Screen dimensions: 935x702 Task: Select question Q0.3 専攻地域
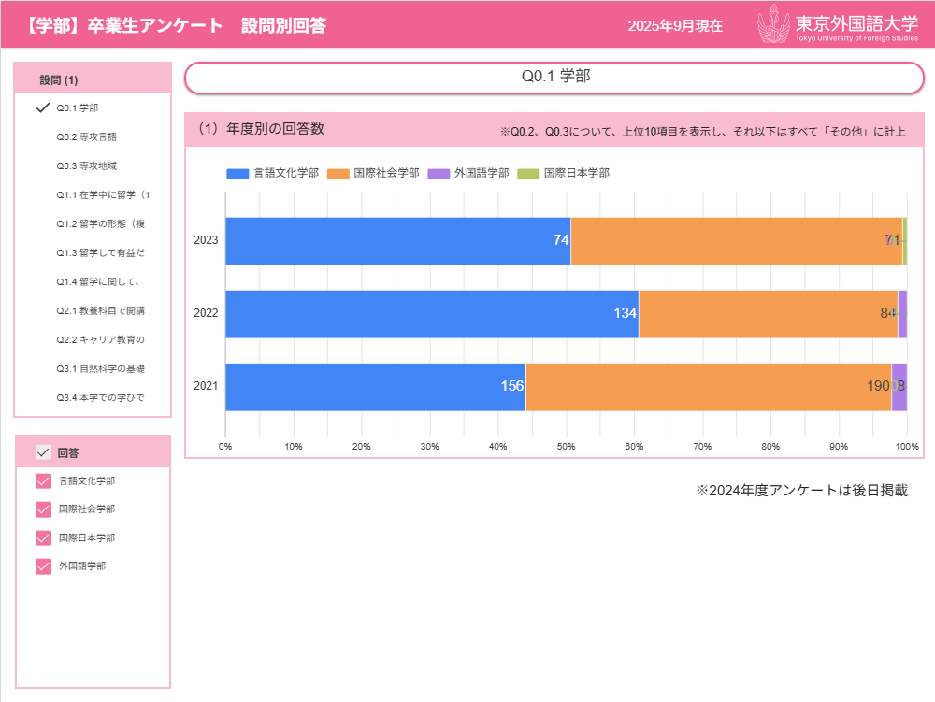coord(86,165)
